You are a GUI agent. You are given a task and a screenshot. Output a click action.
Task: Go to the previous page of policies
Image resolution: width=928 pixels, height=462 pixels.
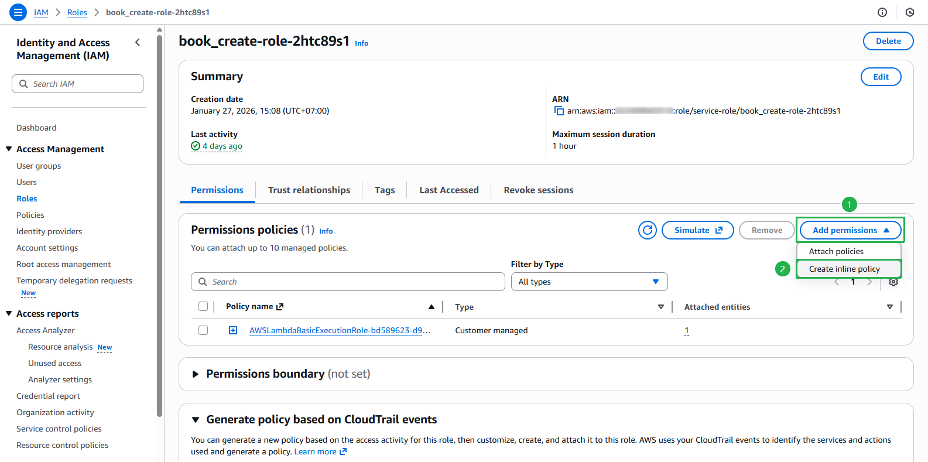tap(837, 282)
